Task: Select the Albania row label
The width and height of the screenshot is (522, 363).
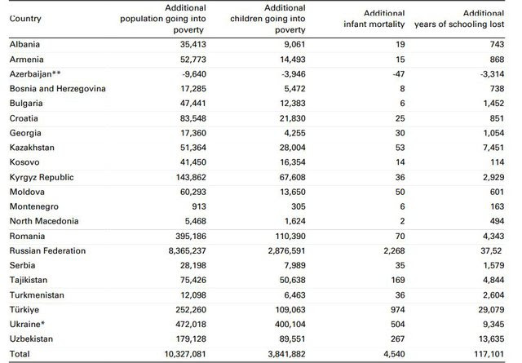Action: tap(24, 44)
